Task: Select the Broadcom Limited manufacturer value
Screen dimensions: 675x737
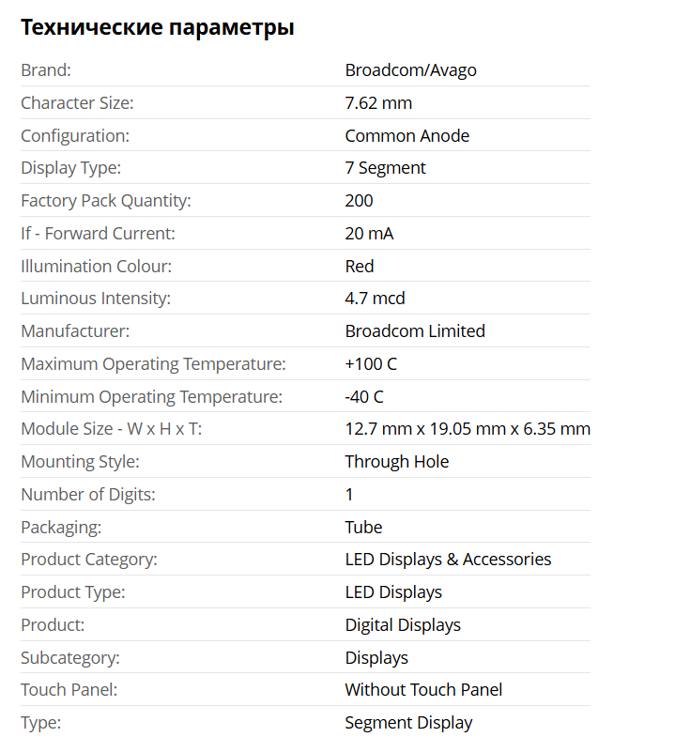Action: tap(415, 331)
